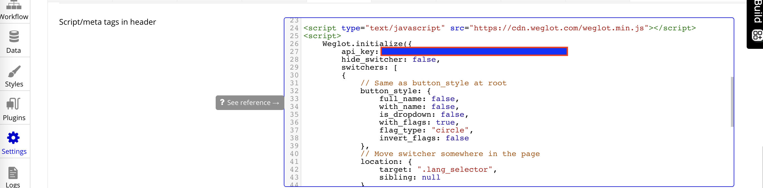This screenshot has height=188, width=763.
Task: Click the 'with_name: false' line
Action: (419, 107)
